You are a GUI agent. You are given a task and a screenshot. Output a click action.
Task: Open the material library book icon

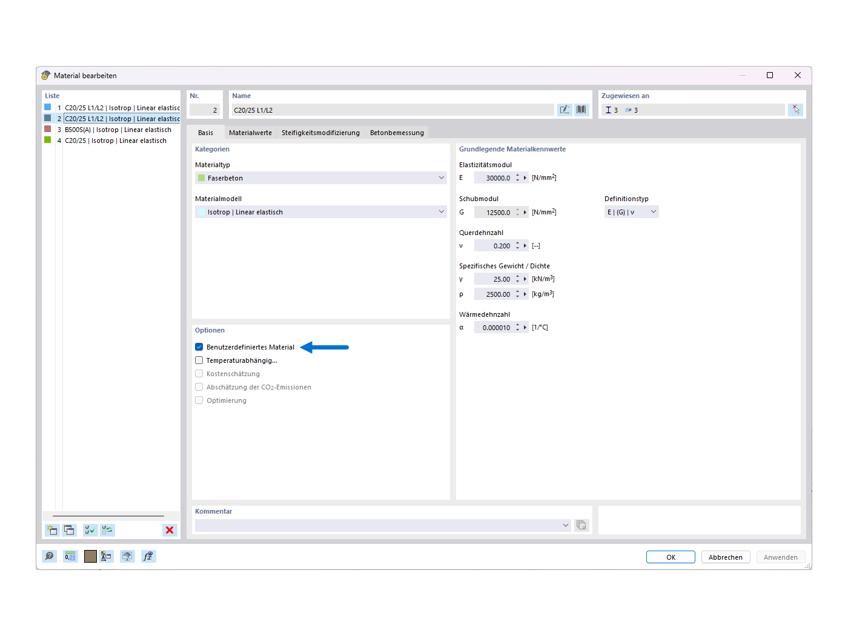tap(581, 110)
